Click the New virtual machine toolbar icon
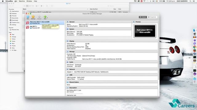The height and width of the screenshot is (110, 197). point(28,17)
